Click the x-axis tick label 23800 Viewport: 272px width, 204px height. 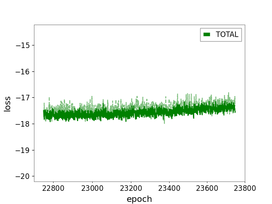click(245, 188)
